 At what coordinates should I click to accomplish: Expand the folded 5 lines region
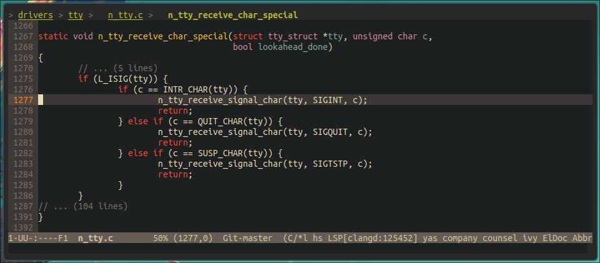(118, 68)
